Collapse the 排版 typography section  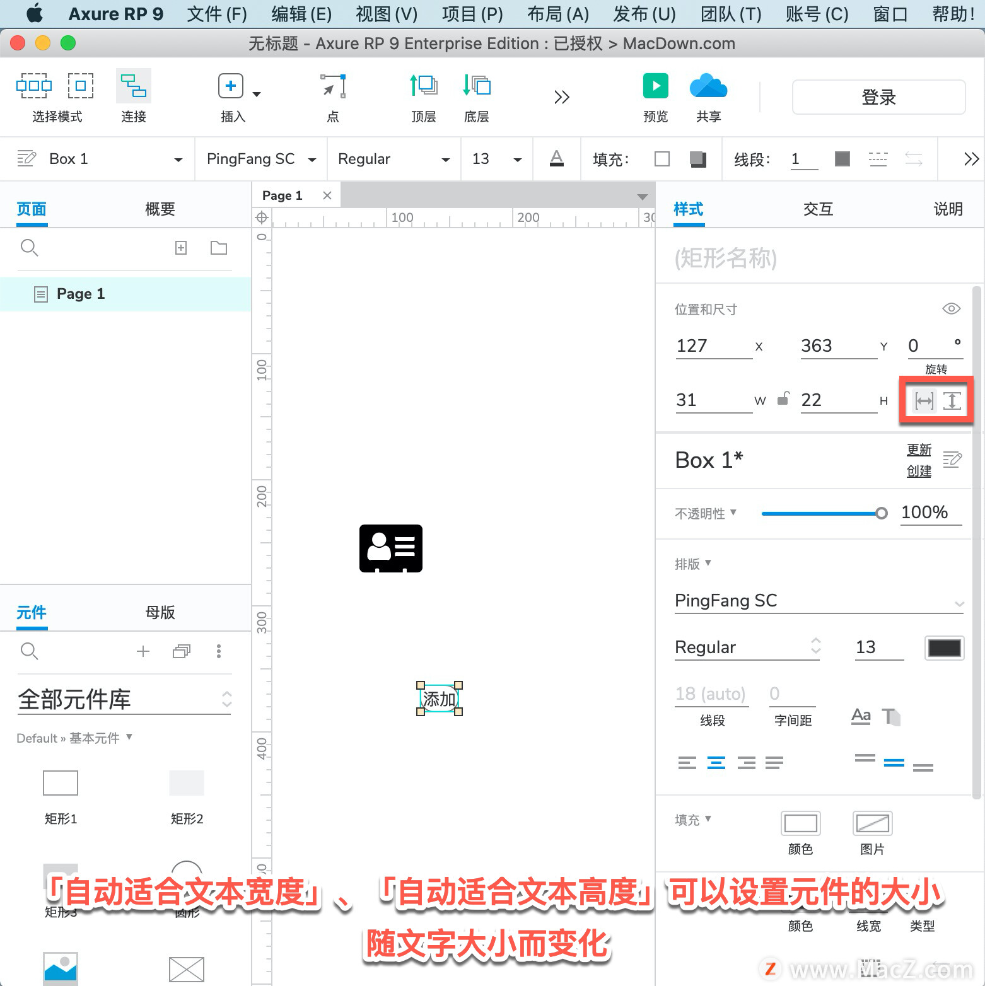pyautogui.click(x=708, y=562)
